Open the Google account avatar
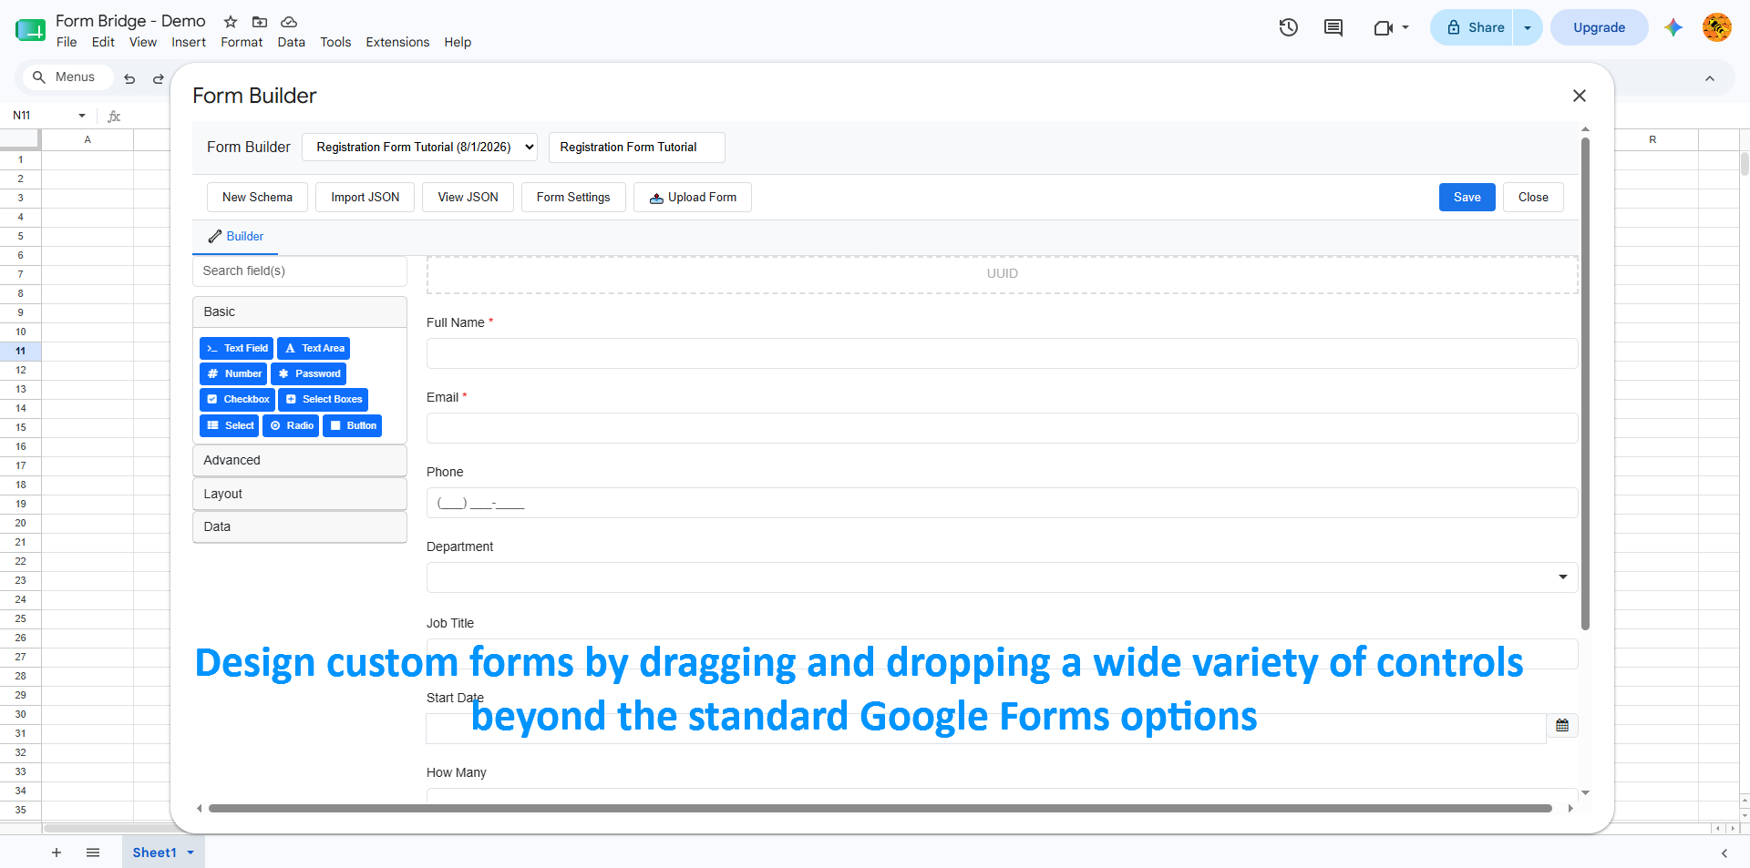The image size is (1750, 868). (x=1717, y=27)
